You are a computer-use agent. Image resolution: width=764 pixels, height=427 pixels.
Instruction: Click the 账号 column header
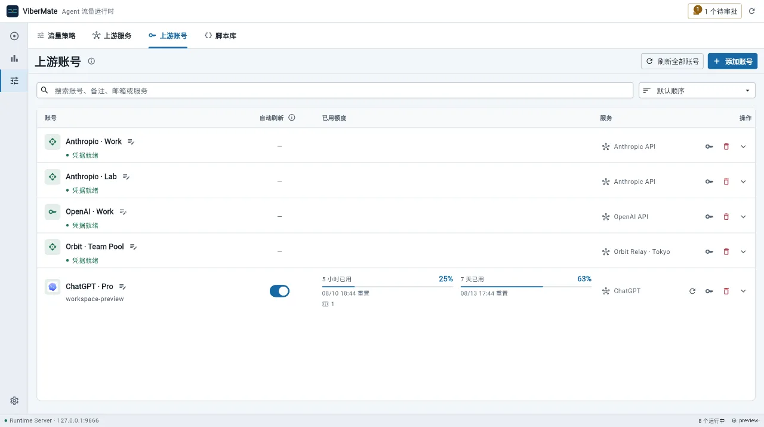(x=51, y=118)
